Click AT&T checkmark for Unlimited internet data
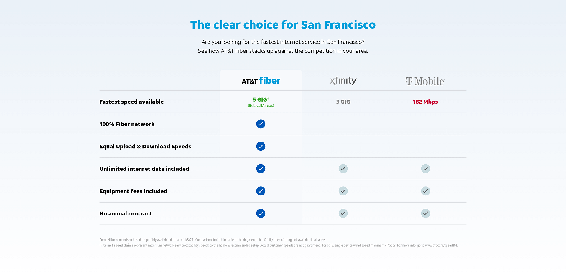566x272 pixels. click(x=261, y=169)
